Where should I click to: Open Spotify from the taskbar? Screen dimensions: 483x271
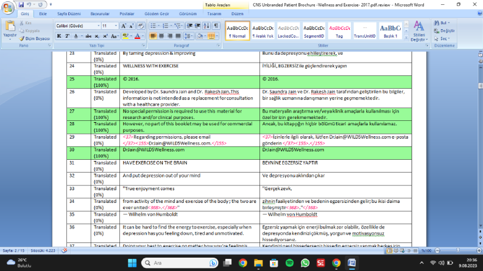289,262
